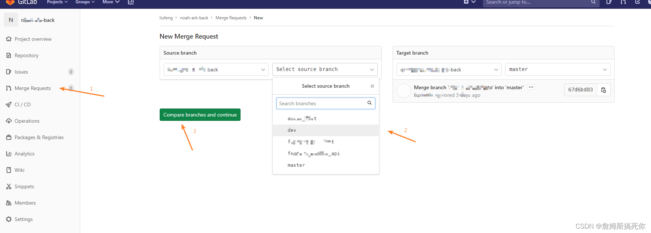Open the plus 'create new' dropdown
This screenshot has height=233, width=651.
coord(469,2)
